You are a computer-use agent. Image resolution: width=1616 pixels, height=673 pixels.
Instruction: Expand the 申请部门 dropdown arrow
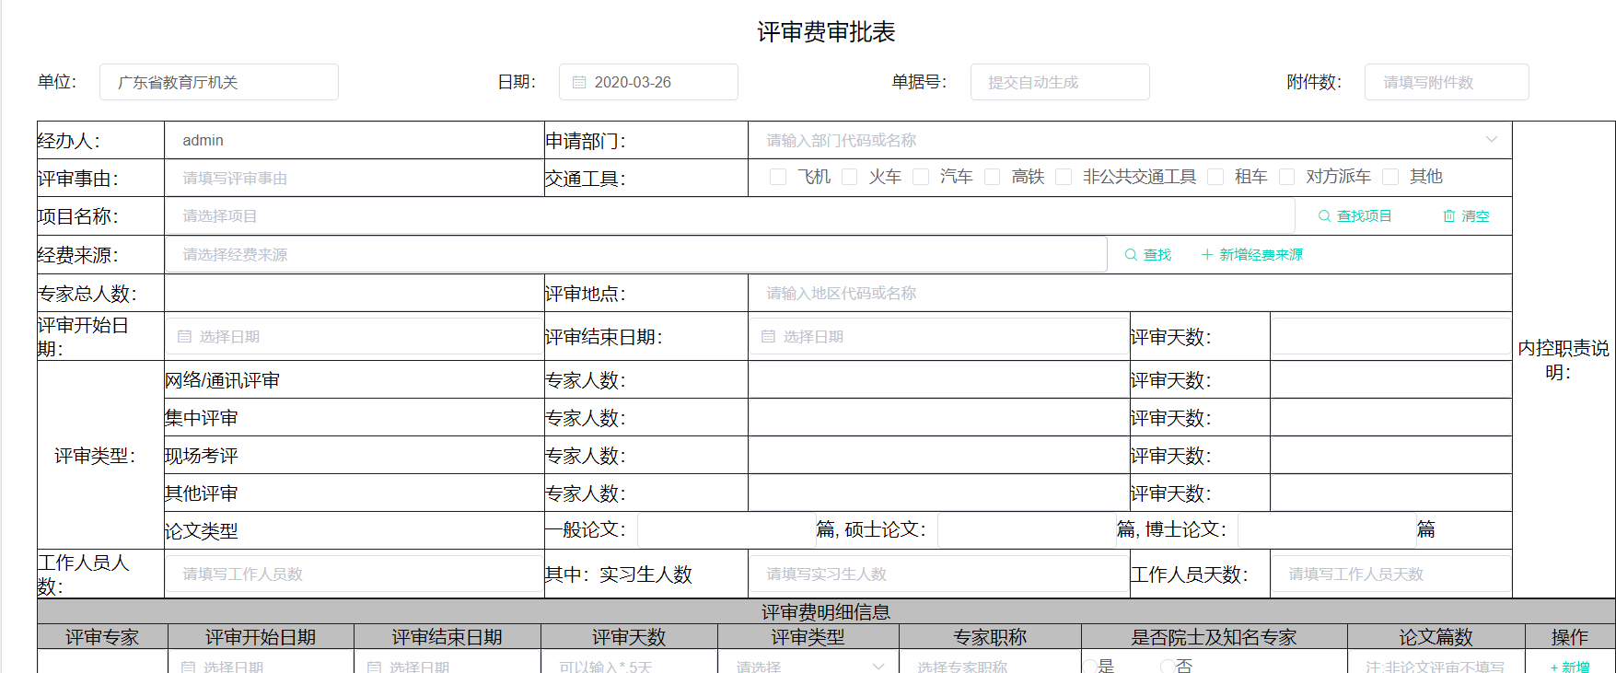pyautogui.click(x=1491, y=140)
